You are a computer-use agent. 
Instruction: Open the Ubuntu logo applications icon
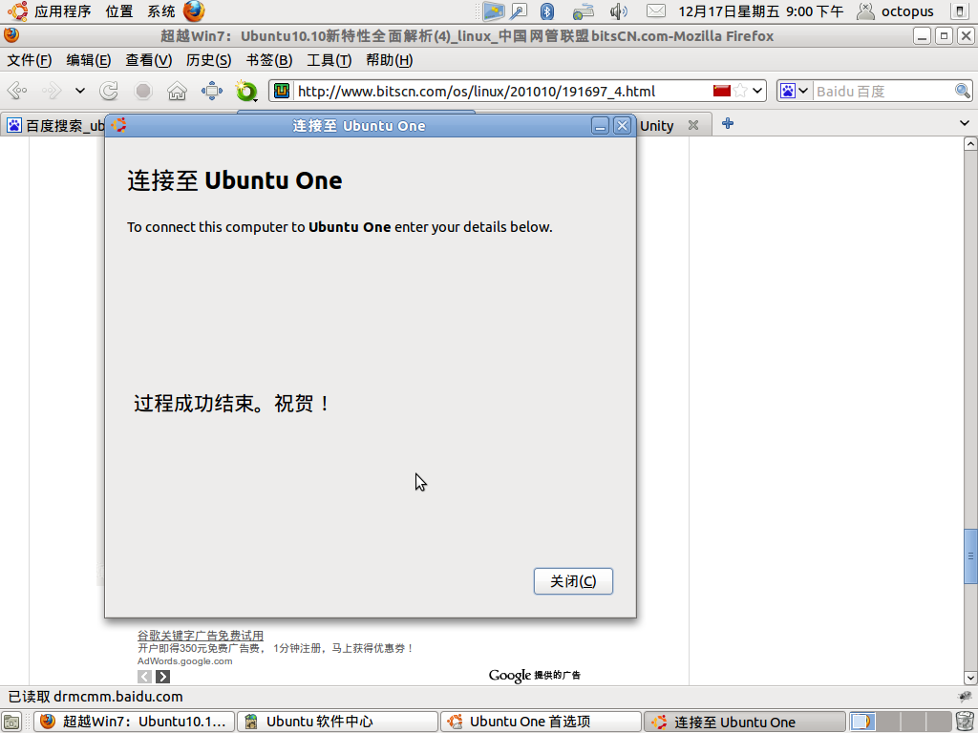[17, 11]
